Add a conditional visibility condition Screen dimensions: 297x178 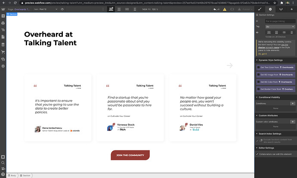293,103
